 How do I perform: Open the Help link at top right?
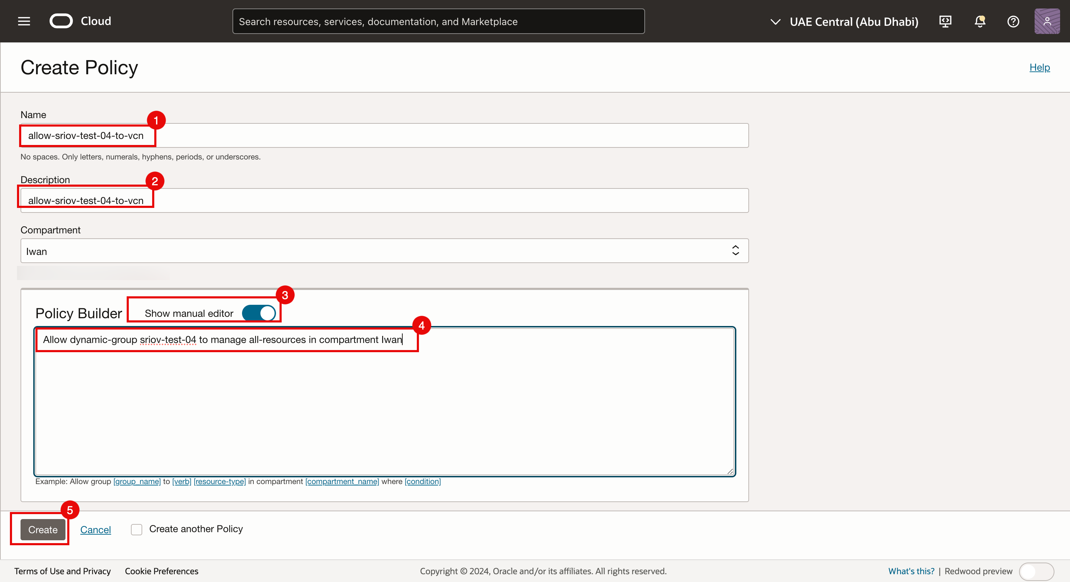click(x=1039, y=67)
